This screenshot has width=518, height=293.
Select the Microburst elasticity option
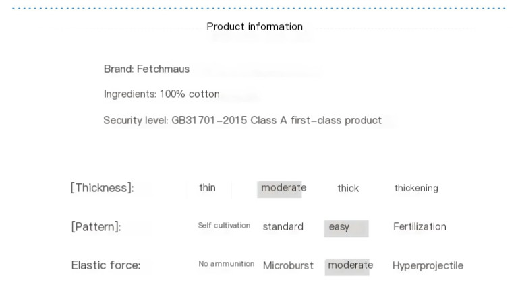[288, 266]
